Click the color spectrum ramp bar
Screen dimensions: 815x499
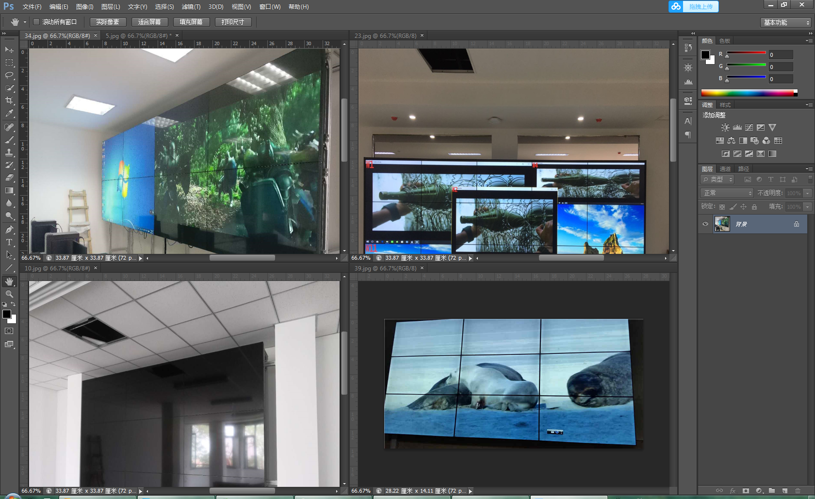pos(747,93)
